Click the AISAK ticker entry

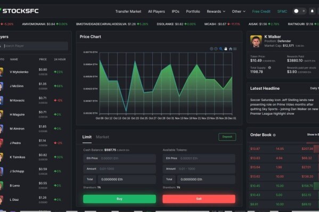coord(264,24)
